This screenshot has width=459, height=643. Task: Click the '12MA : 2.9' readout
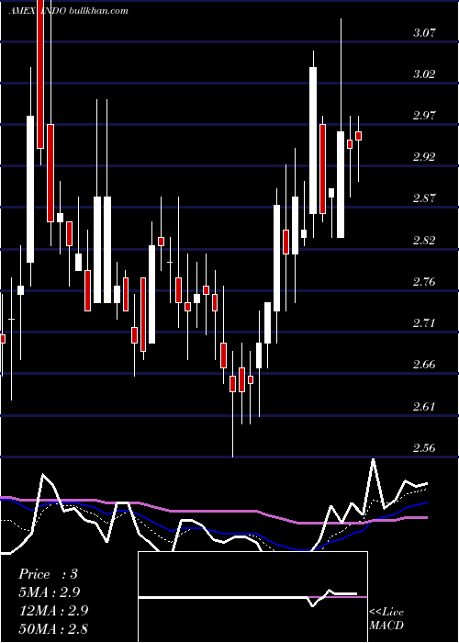tap(53, 610)
